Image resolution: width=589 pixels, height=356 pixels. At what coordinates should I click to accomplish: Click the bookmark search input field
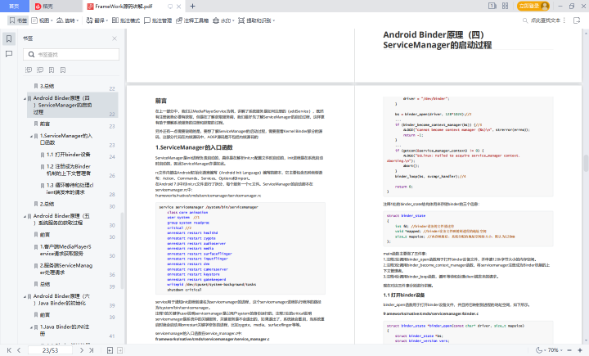pyautogui.click(x=71, y=55)
